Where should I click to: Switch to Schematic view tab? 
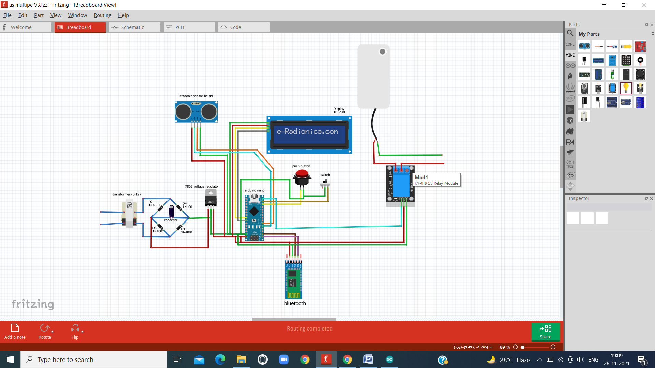pos(133,27)
